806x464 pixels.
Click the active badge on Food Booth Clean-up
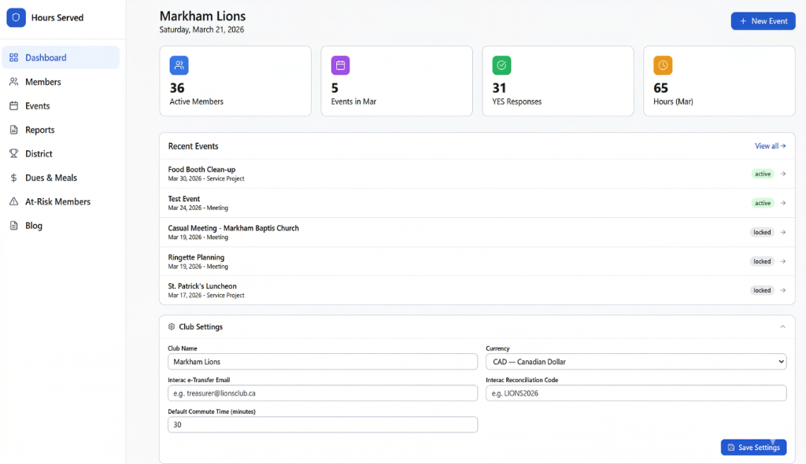pos(763,174)
